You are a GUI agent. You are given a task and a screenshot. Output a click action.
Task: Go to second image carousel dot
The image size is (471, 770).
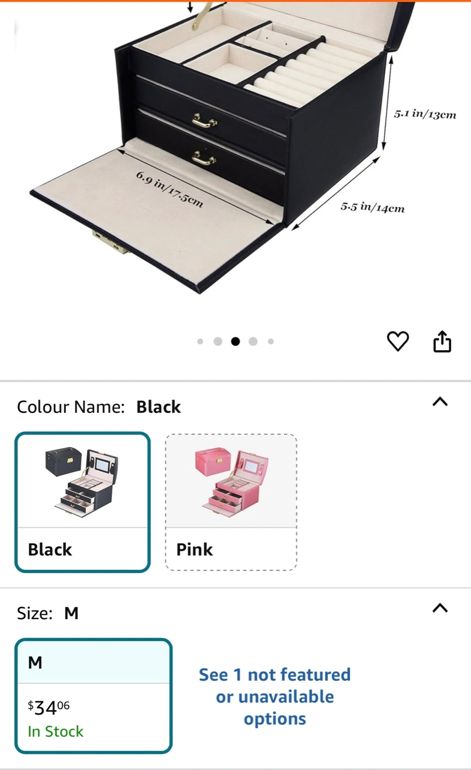pyautogui.click(x=218, y=341)
